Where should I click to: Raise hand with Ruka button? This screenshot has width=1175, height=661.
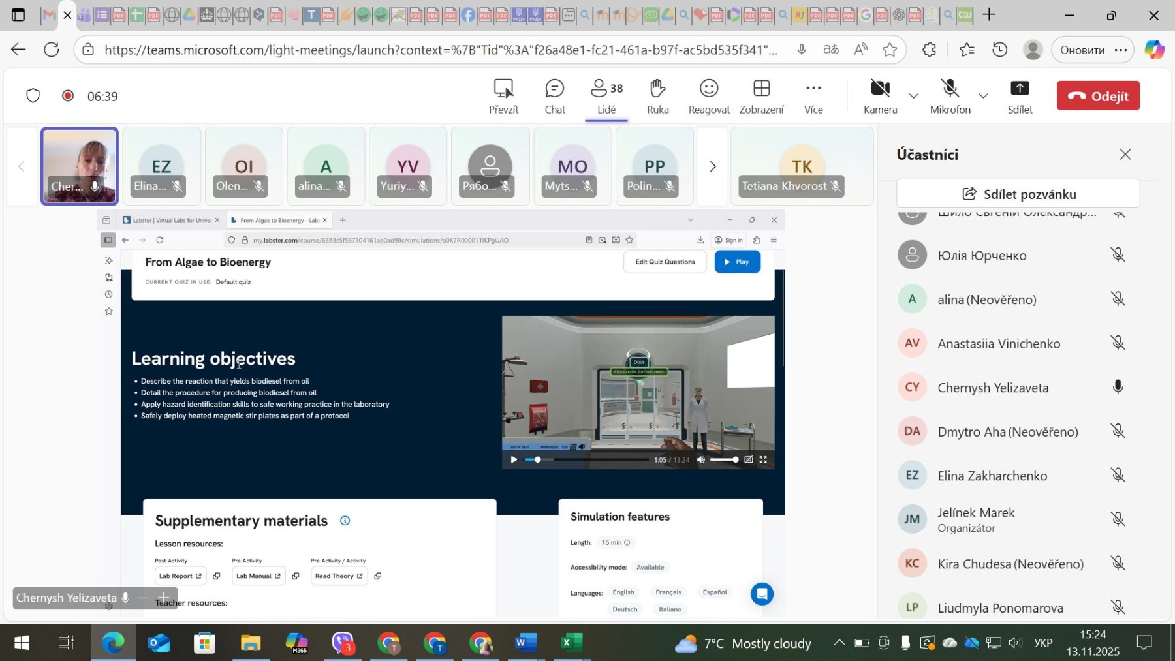657,96
